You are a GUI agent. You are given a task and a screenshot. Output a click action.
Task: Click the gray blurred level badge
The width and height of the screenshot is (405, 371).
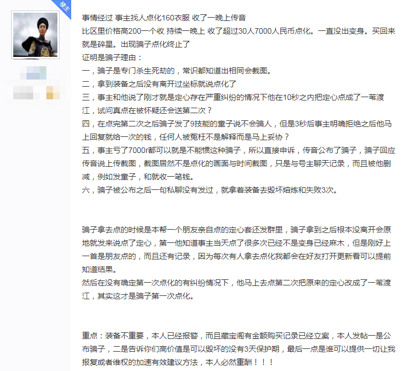click(x=23, y=93)
